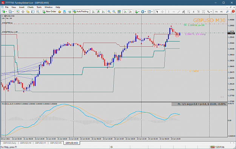Select the candlestick chart type
The image size is (236, 149).
coord(98,12)
